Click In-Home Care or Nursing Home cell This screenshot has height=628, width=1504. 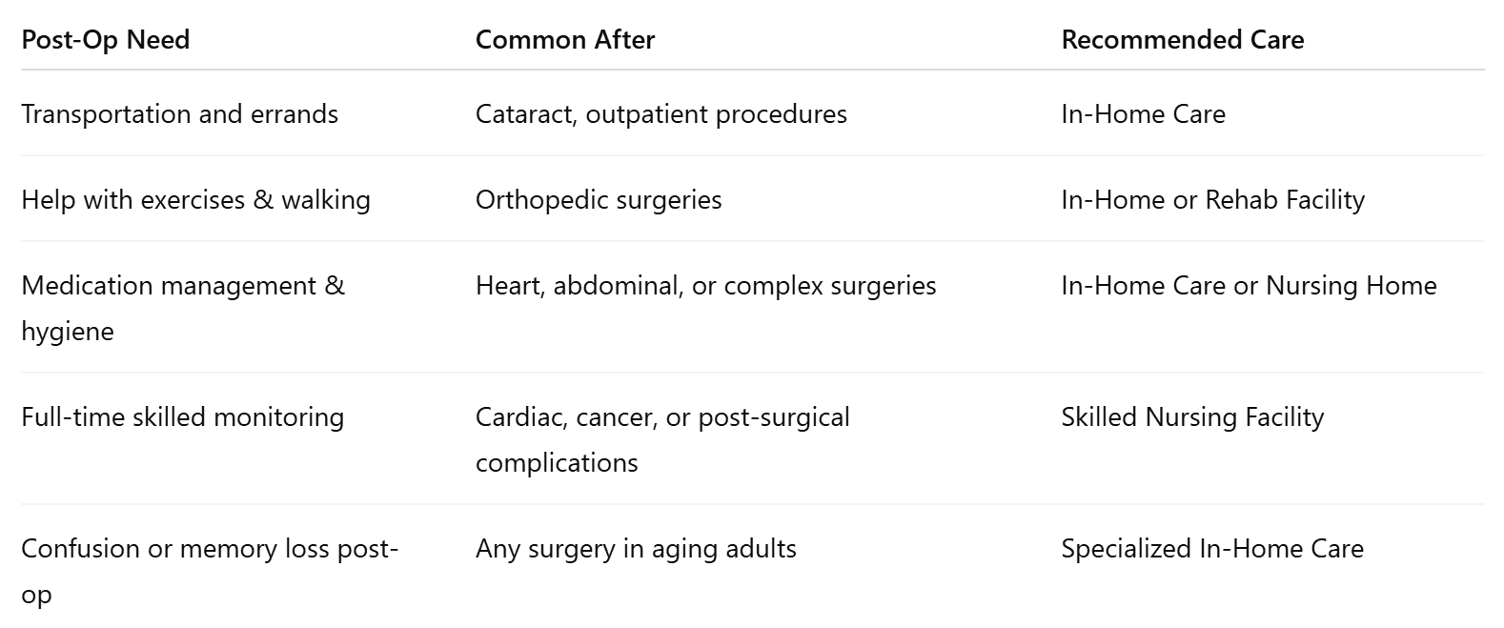1250,286
